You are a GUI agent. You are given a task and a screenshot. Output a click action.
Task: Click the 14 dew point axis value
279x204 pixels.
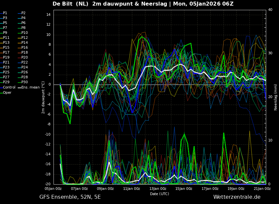point(48,14)
